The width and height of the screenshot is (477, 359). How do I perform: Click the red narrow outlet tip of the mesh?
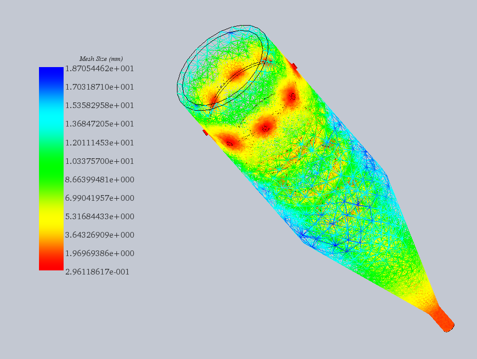[x=443, y=320]
